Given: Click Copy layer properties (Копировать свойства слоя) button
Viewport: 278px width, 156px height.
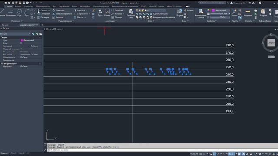Looking at the screenshot, I should pos(162,17).
